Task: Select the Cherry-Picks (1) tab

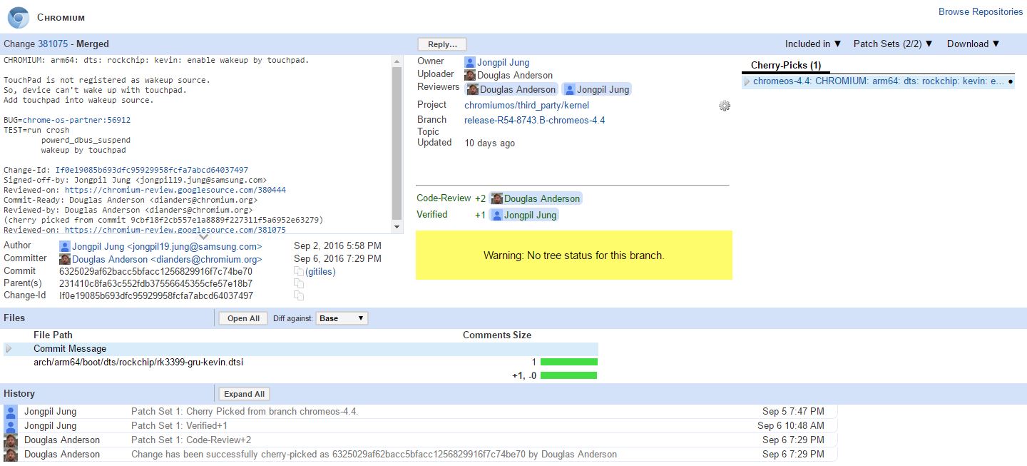Action: [x=786, y=65]
